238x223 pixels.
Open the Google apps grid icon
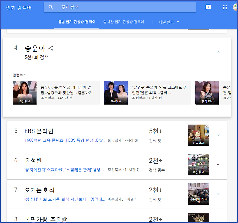pos(225,7)
